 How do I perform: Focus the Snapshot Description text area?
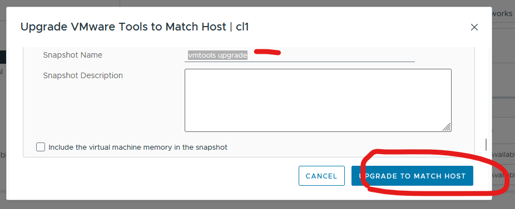[x=318, y=100]
